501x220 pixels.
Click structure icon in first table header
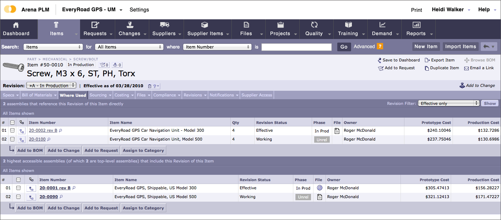click(22, 122)
